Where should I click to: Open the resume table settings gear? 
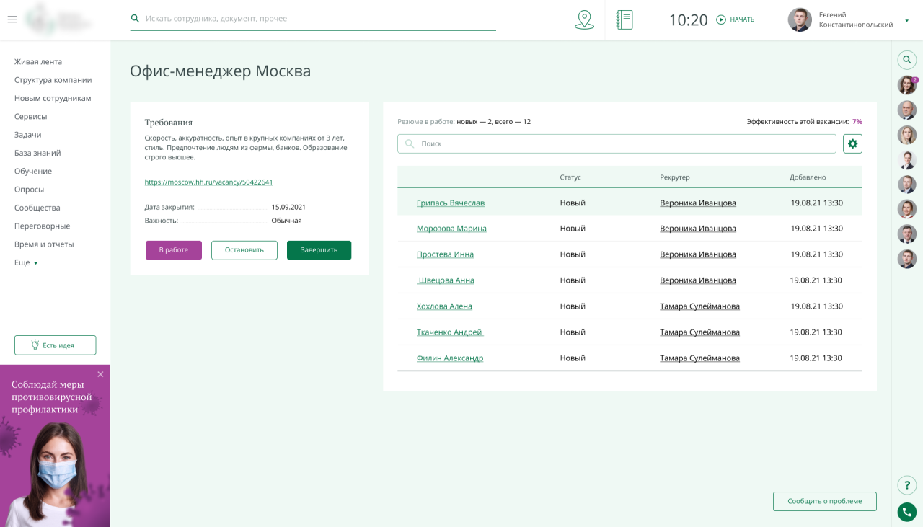tap(853, 143)
